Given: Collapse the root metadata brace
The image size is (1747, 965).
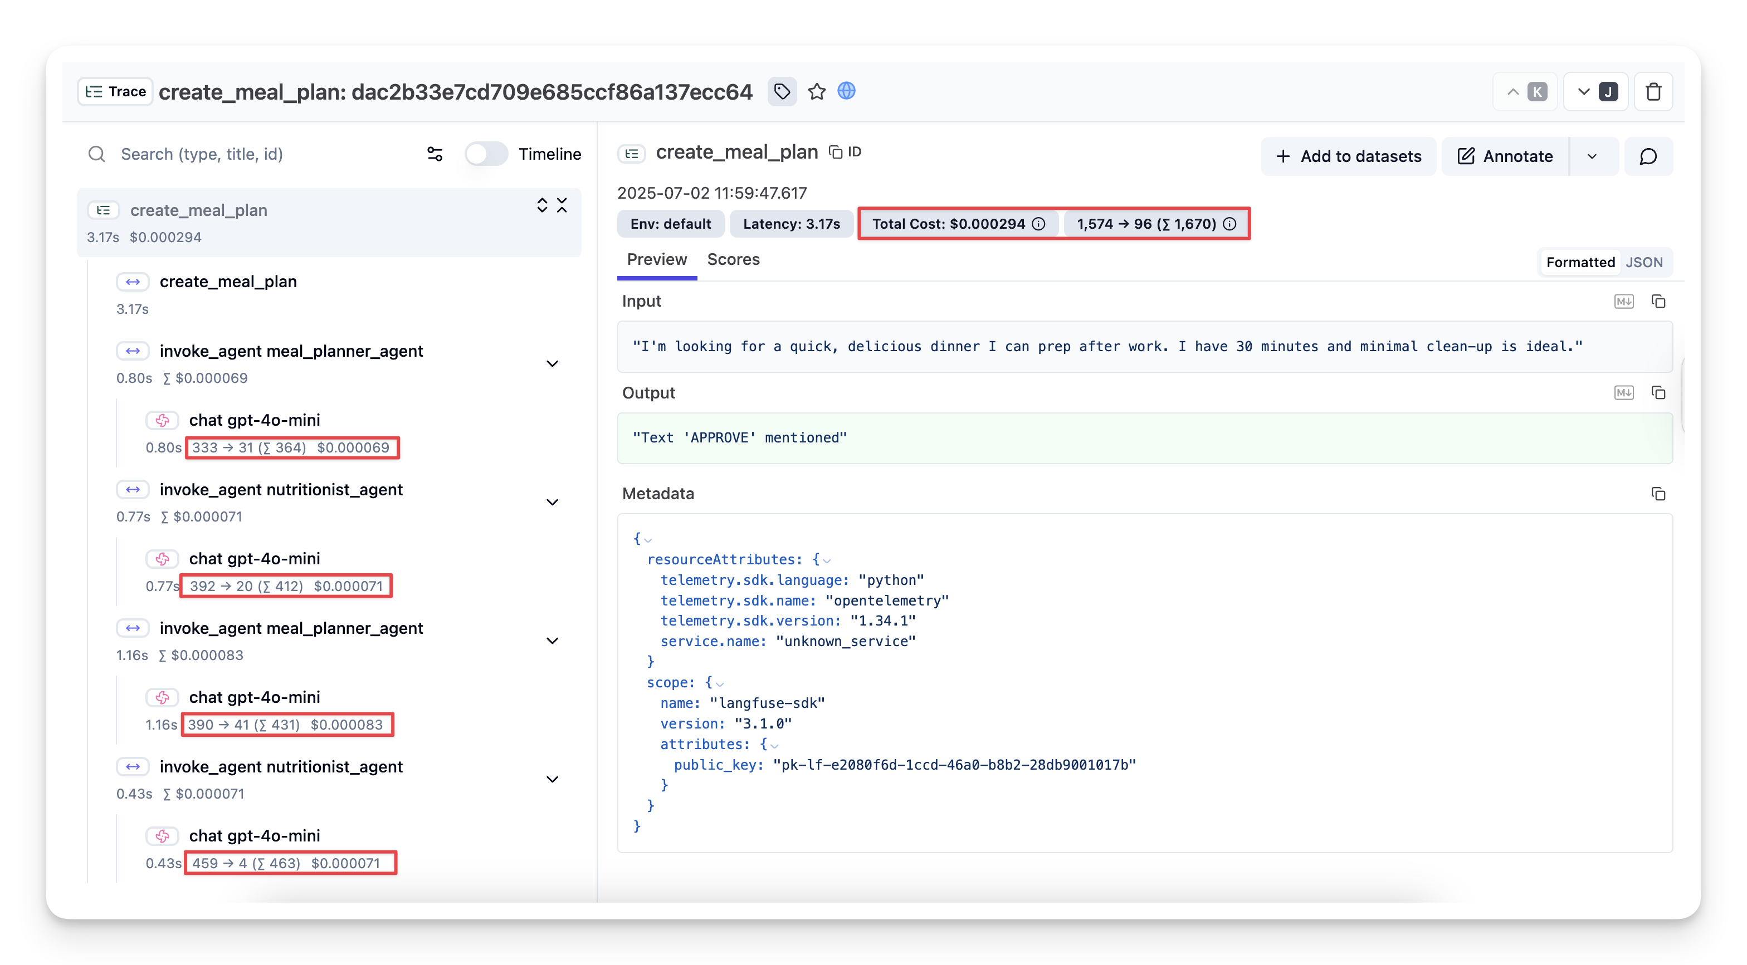Looking at the screenshot, I should (x=648, y=540).
